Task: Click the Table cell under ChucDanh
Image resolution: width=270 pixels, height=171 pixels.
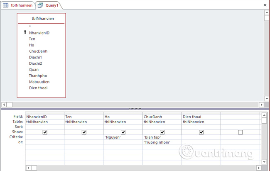Action: (x=162, y=122)
